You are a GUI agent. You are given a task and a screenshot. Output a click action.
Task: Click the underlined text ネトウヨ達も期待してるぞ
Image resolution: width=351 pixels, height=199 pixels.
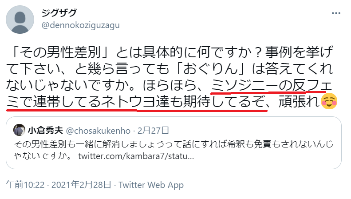(x=183, y=102)
